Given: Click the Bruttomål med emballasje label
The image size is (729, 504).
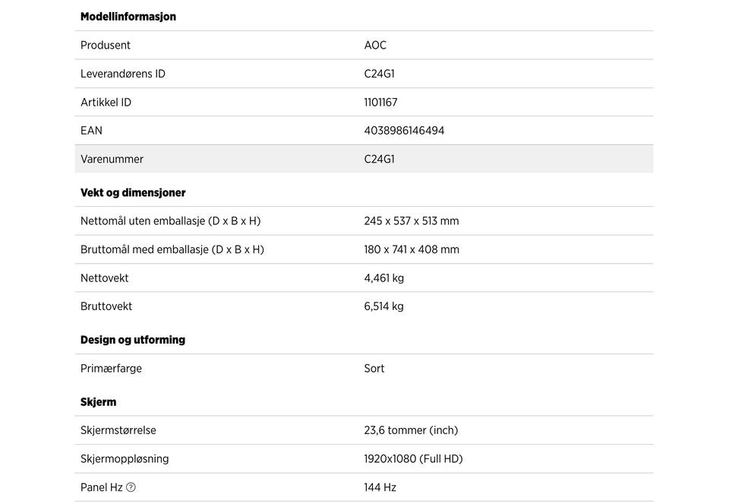Looking at the screenshot, I should tap(172, 249).
